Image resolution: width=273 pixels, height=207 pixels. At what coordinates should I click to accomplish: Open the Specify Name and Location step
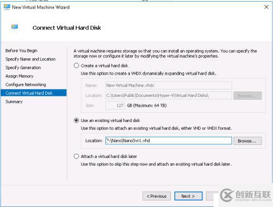[x=31, y=59]
